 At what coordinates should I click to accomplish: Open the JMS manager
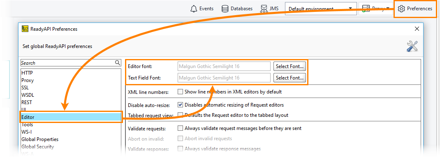[269, 9]
